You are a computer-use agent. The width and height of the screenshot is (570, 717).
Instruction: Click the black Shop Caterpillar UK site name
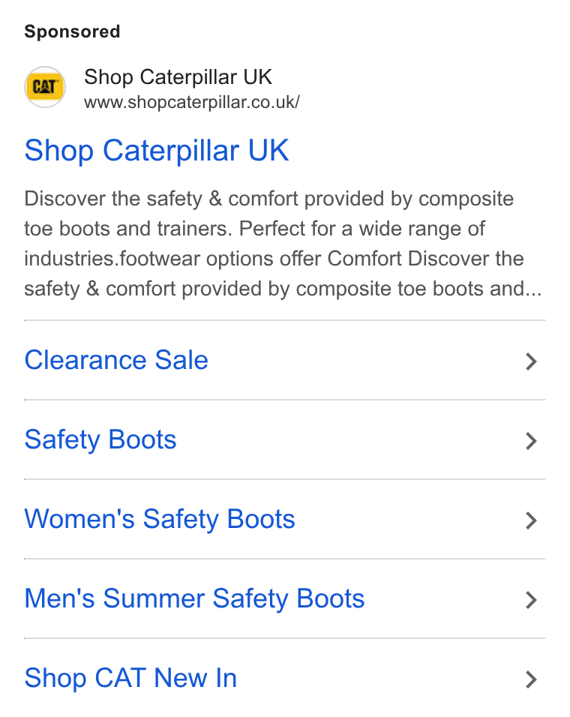(178, 76)
